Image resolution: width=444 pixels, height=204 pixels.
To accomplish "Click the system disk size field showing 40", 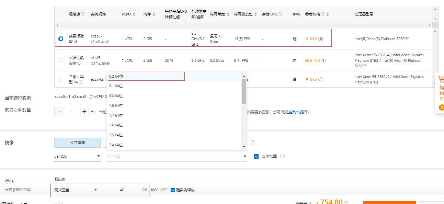I will click(122, 190).
